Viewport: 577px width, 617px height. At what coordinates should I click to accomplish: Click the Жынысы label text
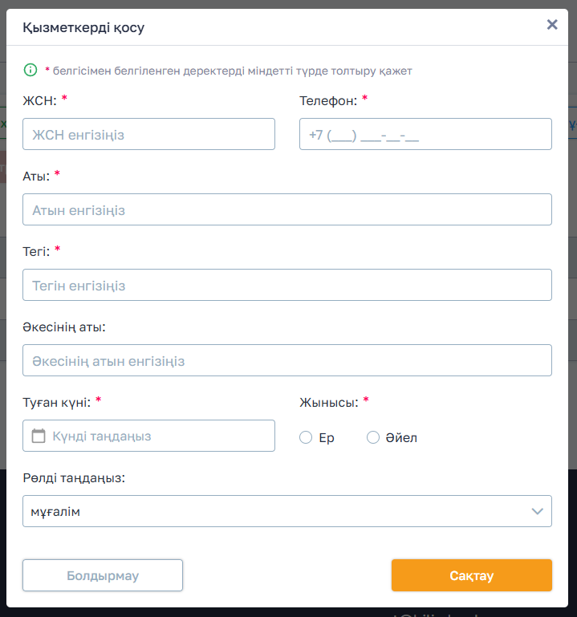click(328, 403)
